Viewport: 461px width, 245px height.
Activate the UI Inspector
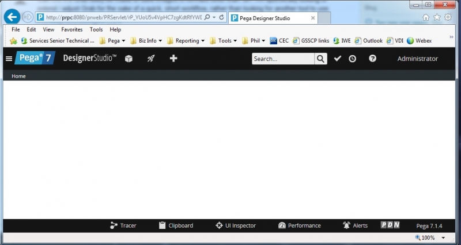click(236, 225)
